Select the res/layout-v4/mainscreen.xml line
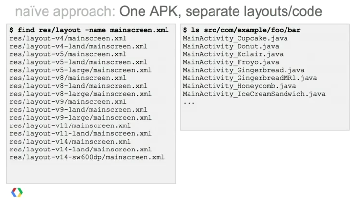Image resolution: width=357 pixels, height=200 pixels. [x=68, y=38]
